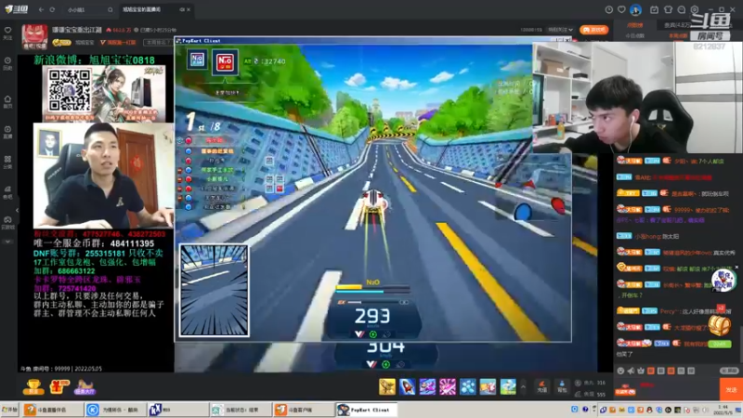Image resolution: width=743 pixels, height=418 pixels.
Task: Select the open stream room tab
Action: (156, 9)
